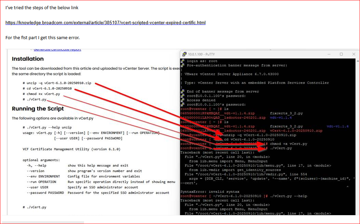Click the "--cert'," line in PuTTY
This screenshot has height=224, width=360.
coord(189,183)
